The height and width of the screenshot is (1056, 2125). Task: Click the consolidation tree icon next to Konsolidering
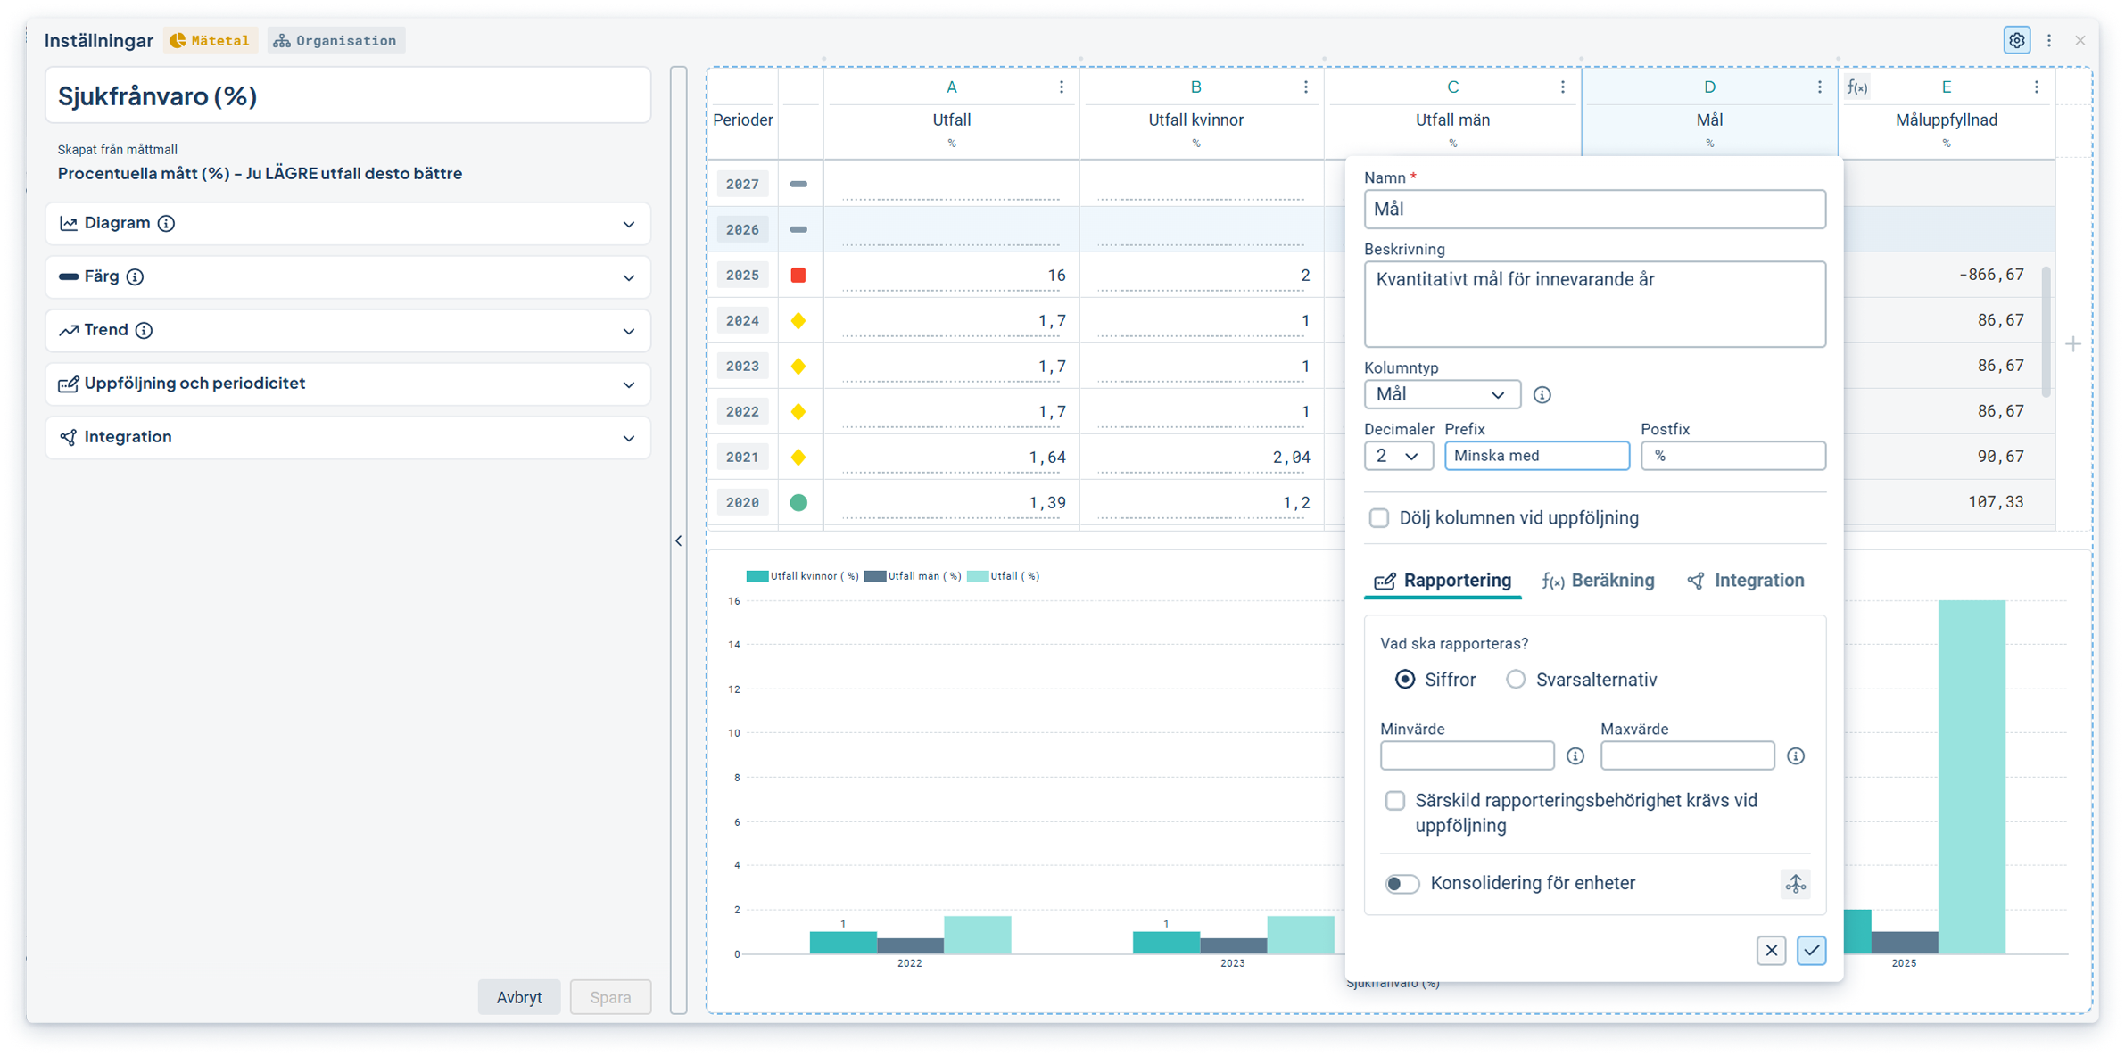tap(1795, 883)
